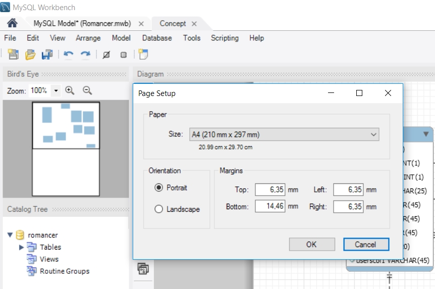
Task: Open the paper Size dropdown
Action: tap(284, 134)
